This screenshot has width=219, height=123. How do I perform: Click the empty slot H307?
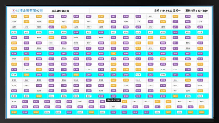[80, 102]
